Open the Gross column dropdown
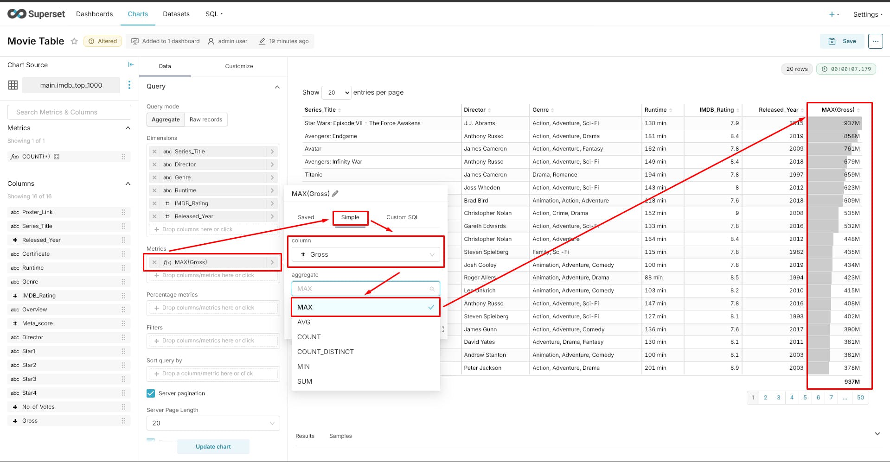The image size is (890, 462). pos(366,254)
